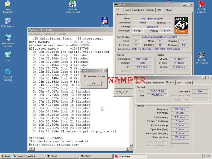This screenshot has height=159, width=212.
Task: Select Mainboard tab in top CPU-Z window
Action: click(139, 10)
